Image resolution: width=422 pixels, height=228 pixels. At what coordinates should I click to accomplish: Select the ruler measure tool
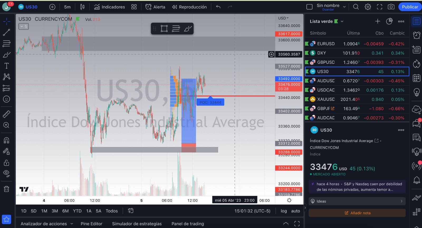(x=7, y=114)
